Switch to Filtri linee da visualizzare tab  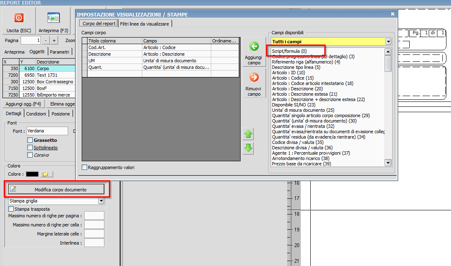coord(144,24)
